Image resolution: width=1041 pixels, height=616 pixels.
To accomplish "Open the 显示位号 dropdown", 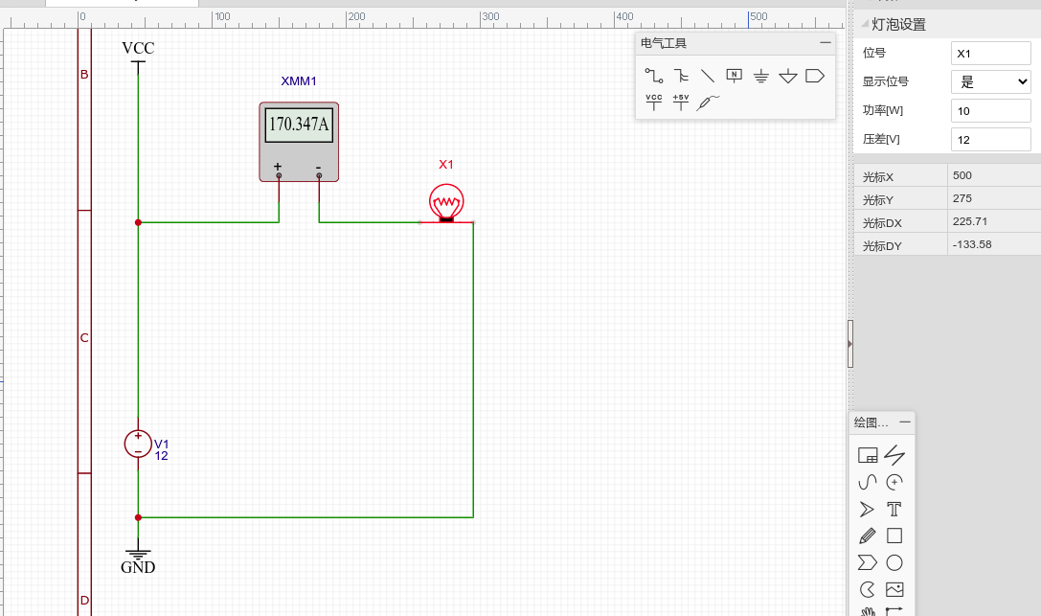I will 990,81.
